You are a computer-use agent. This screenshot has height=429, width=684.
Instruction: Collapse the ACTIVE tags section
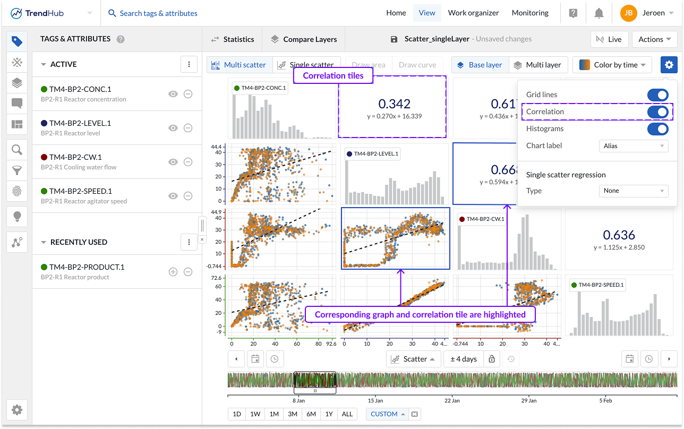(44, 64)
